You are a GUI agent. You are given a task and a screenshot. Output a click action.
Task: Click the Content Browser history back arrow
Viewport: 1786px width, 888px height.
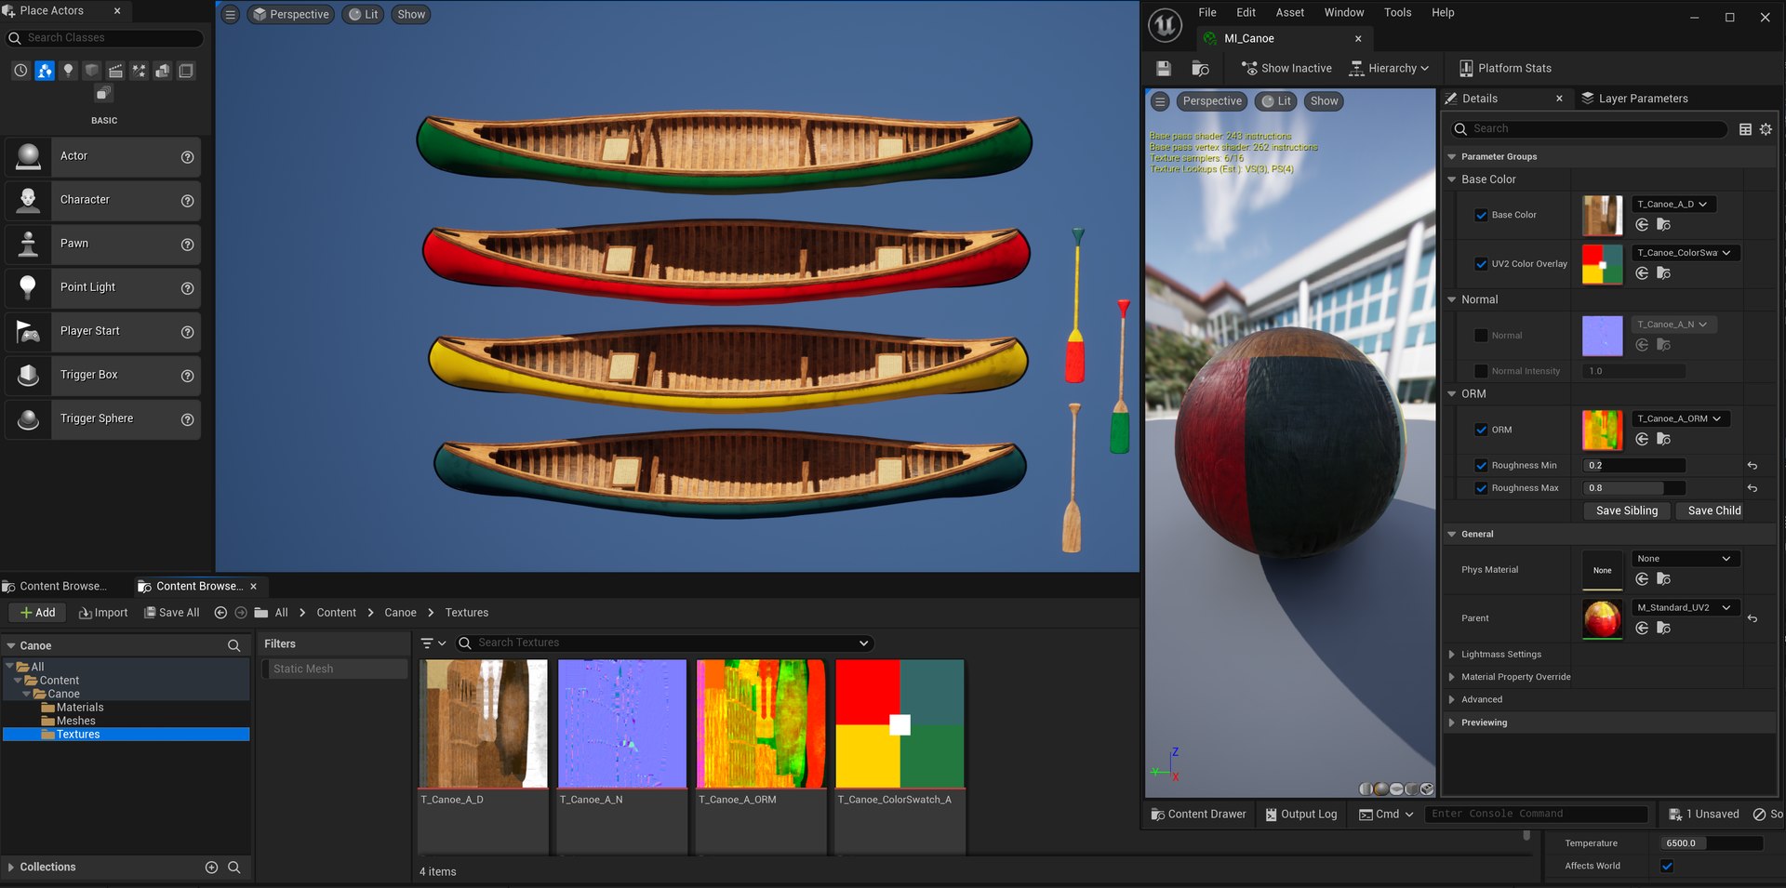coord(220,613)
